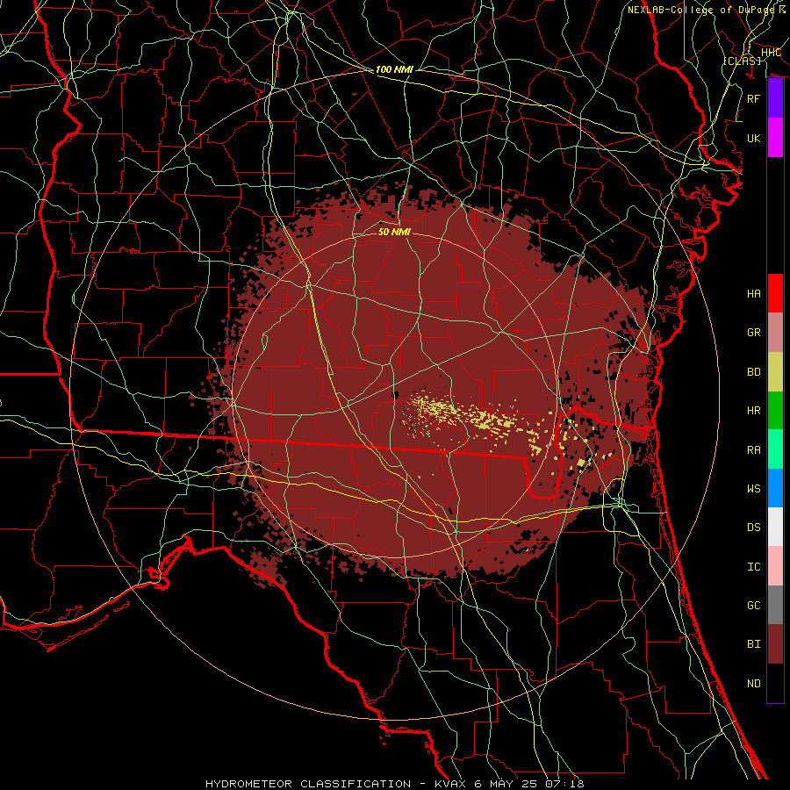Click the "WS" legend label

(x=754, y=488)
